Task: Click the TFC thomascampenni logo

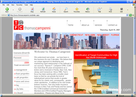Action: point(32,25)
